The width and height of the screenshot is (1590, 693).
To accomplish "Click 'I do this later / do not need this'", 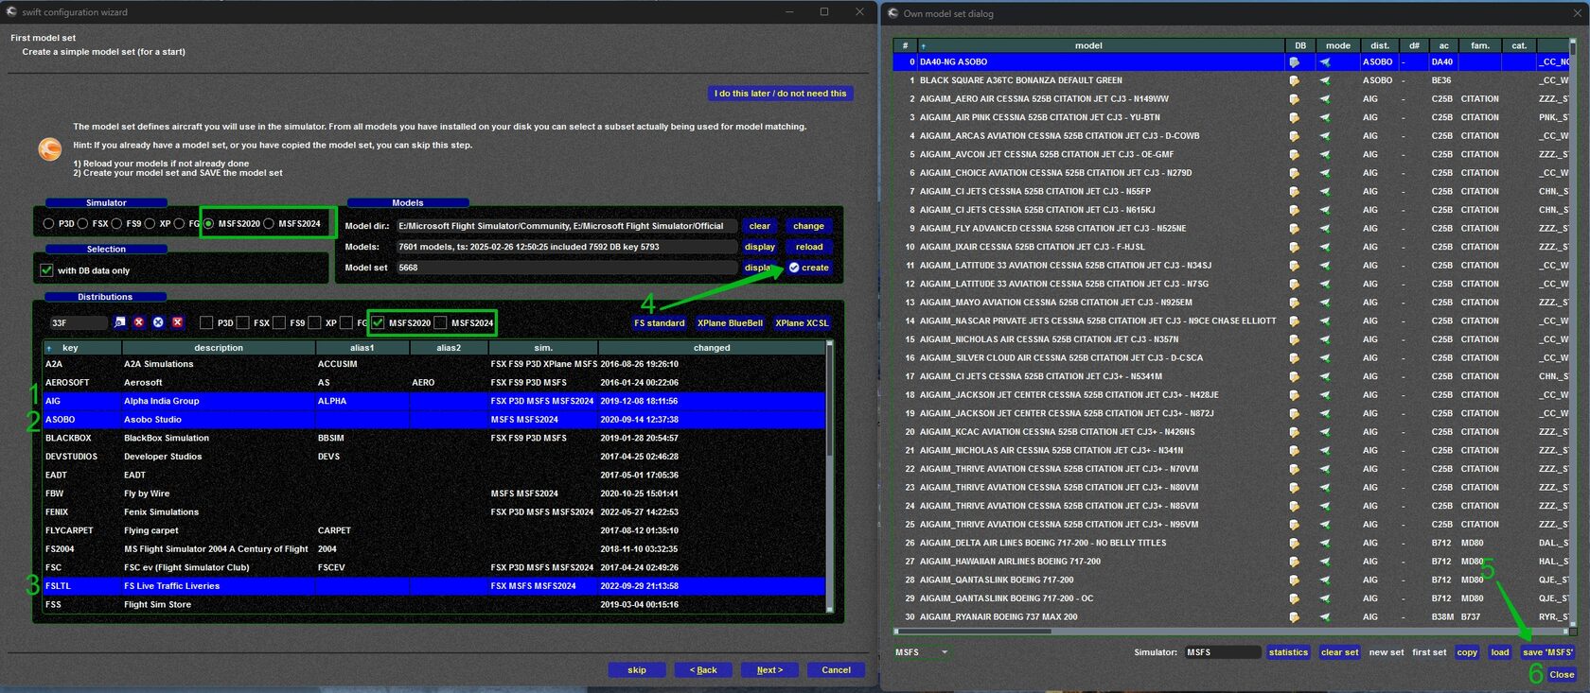I will tap(781, 94).
